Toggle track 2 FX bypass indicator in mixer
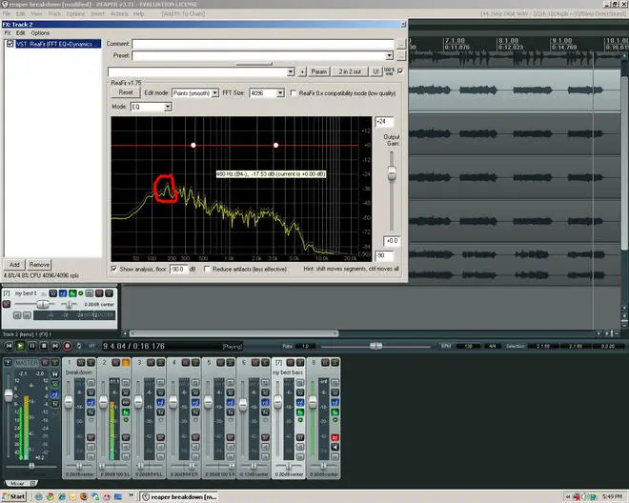 click(x=126, y=420)
